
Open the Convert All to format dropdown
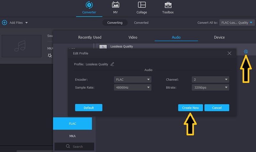click(237, 23)
